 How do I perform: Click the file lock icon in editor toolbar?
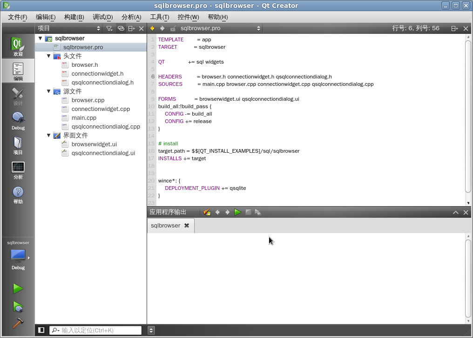(x=173, y=29)
